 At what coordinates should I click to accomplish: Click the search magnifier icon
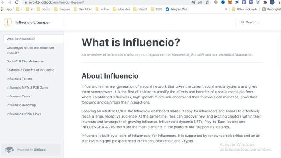click(243, 22)
